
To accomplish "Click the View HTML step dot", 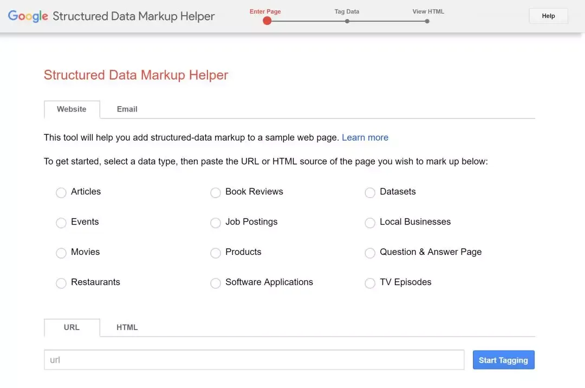I will point(427,22).
